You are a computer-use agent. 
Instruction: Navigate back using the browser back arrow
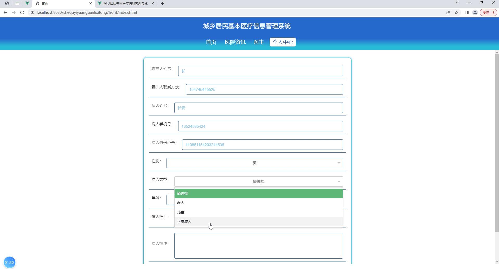click(5, 12)
